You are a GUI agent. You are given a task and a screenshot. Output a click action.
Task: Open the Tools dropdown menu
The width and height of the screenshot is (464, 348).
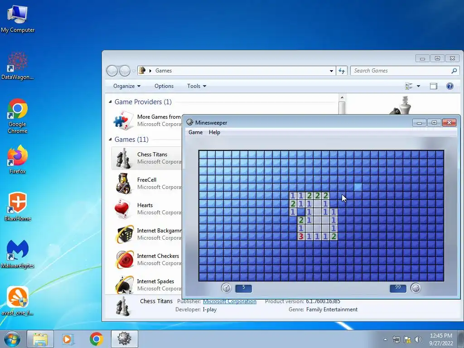[x=197, y=86]
